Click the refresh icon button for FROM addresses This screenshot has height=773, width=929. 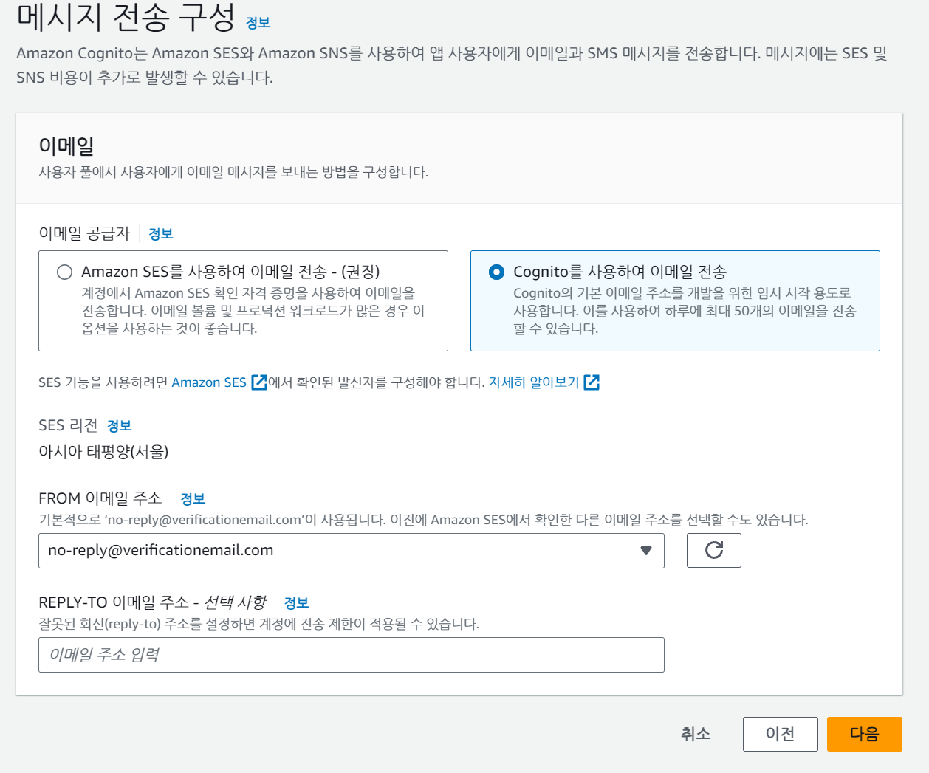coord(714,551)
